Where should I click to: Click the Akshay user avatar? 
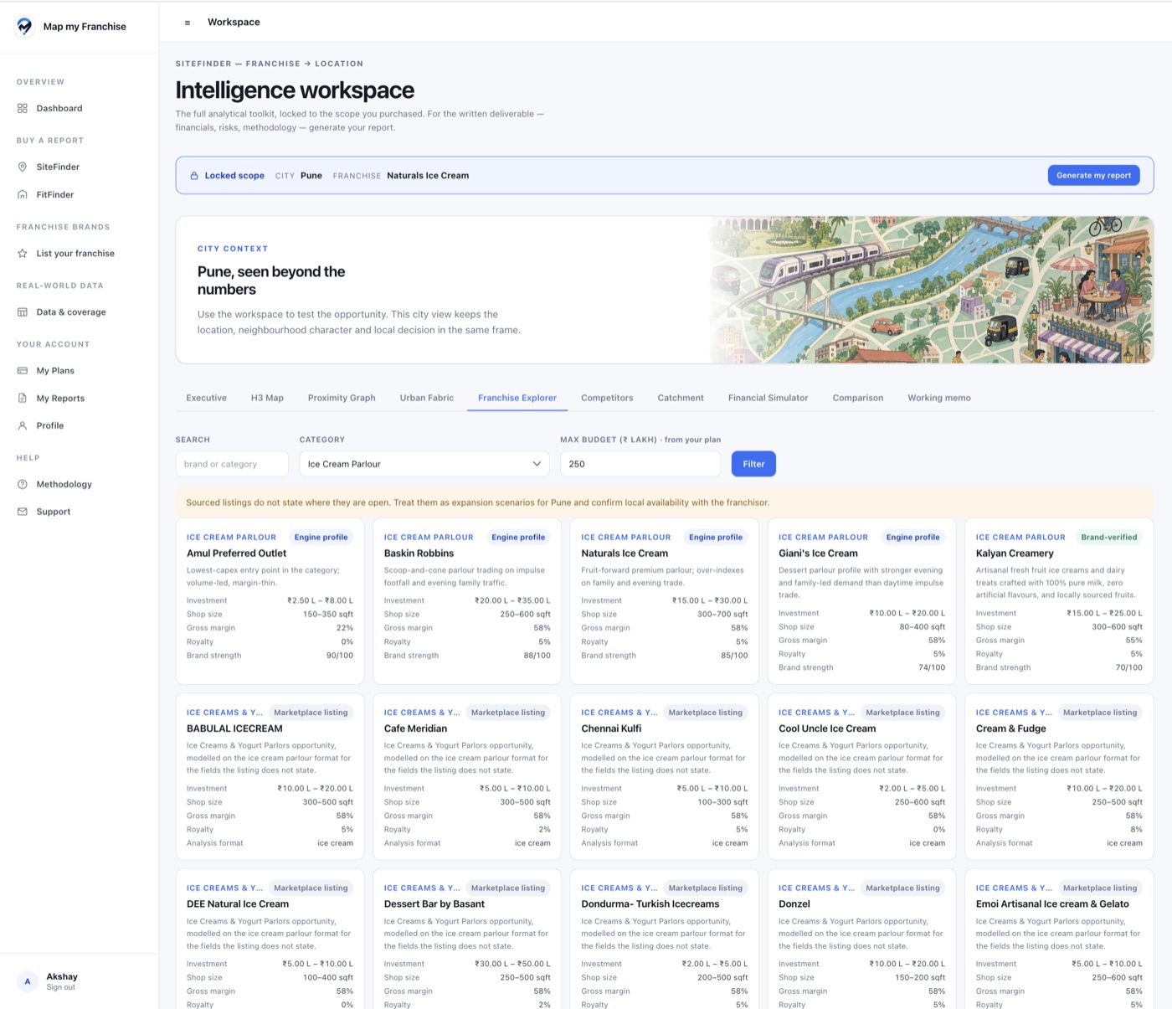28,981
